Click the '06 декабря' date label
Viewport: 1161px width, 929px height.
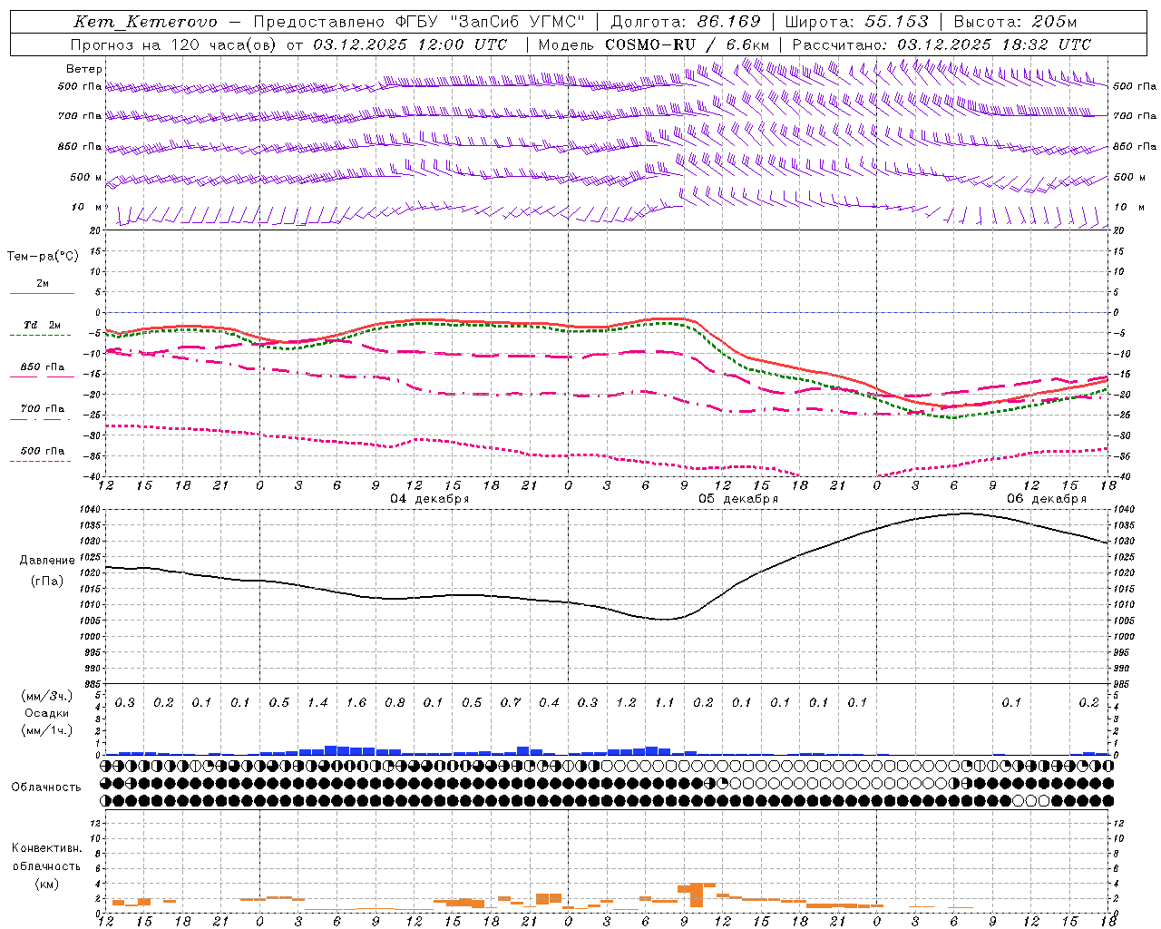(1046, 499)
